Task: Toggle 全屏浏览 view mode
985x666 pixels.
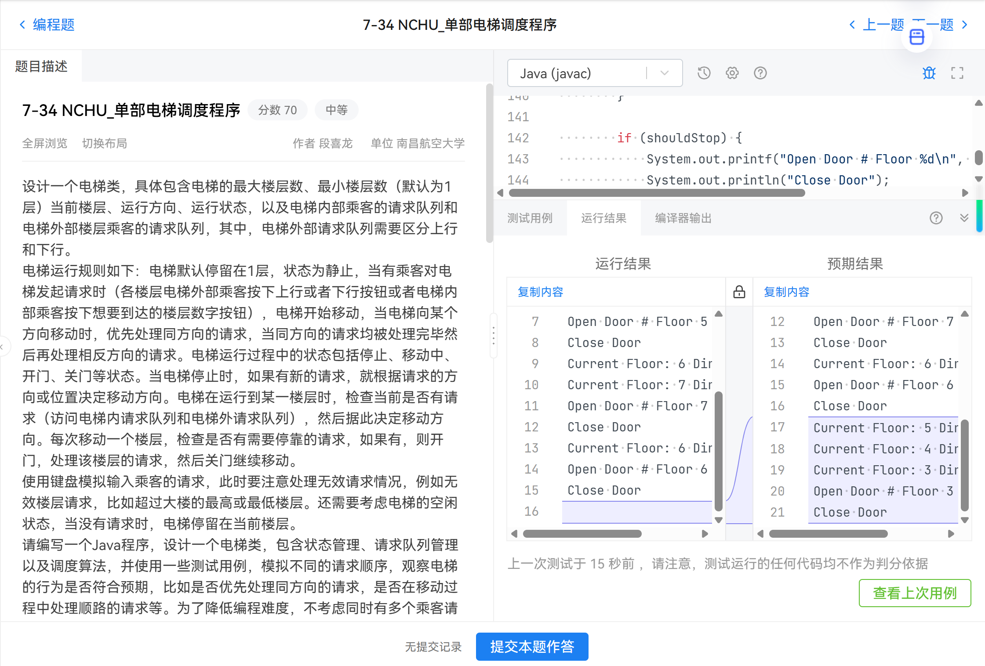Action: (x=45, y=143)
